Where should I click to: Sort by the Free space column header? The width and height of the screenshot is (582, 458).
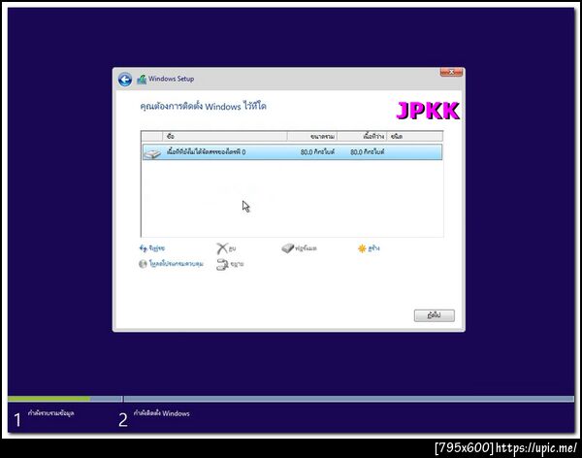(x=362, y=136)
